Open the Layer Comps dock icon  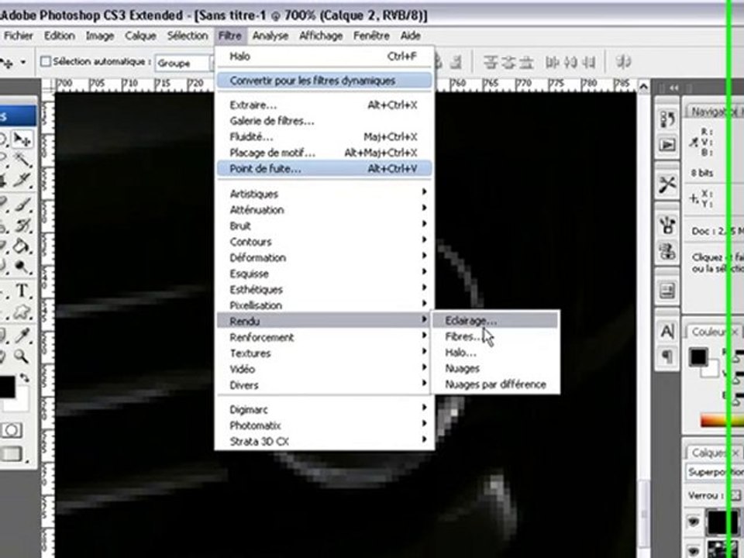tap(667, 291)
